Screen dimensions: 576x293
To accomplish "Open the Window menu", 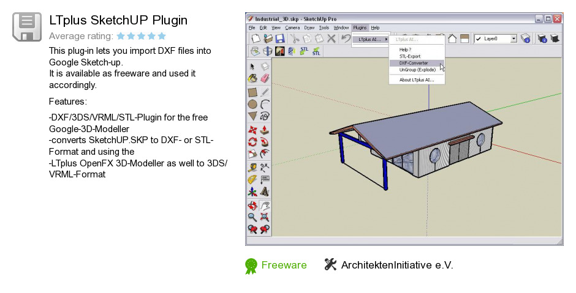I will point(341,28).
